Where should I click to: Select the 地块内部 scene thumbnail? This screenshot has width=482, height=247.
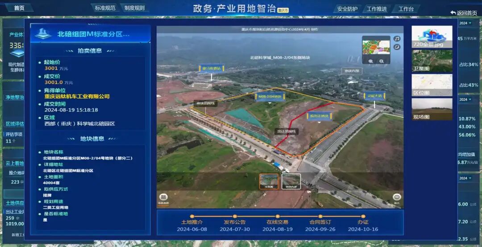tap(291, 181)
